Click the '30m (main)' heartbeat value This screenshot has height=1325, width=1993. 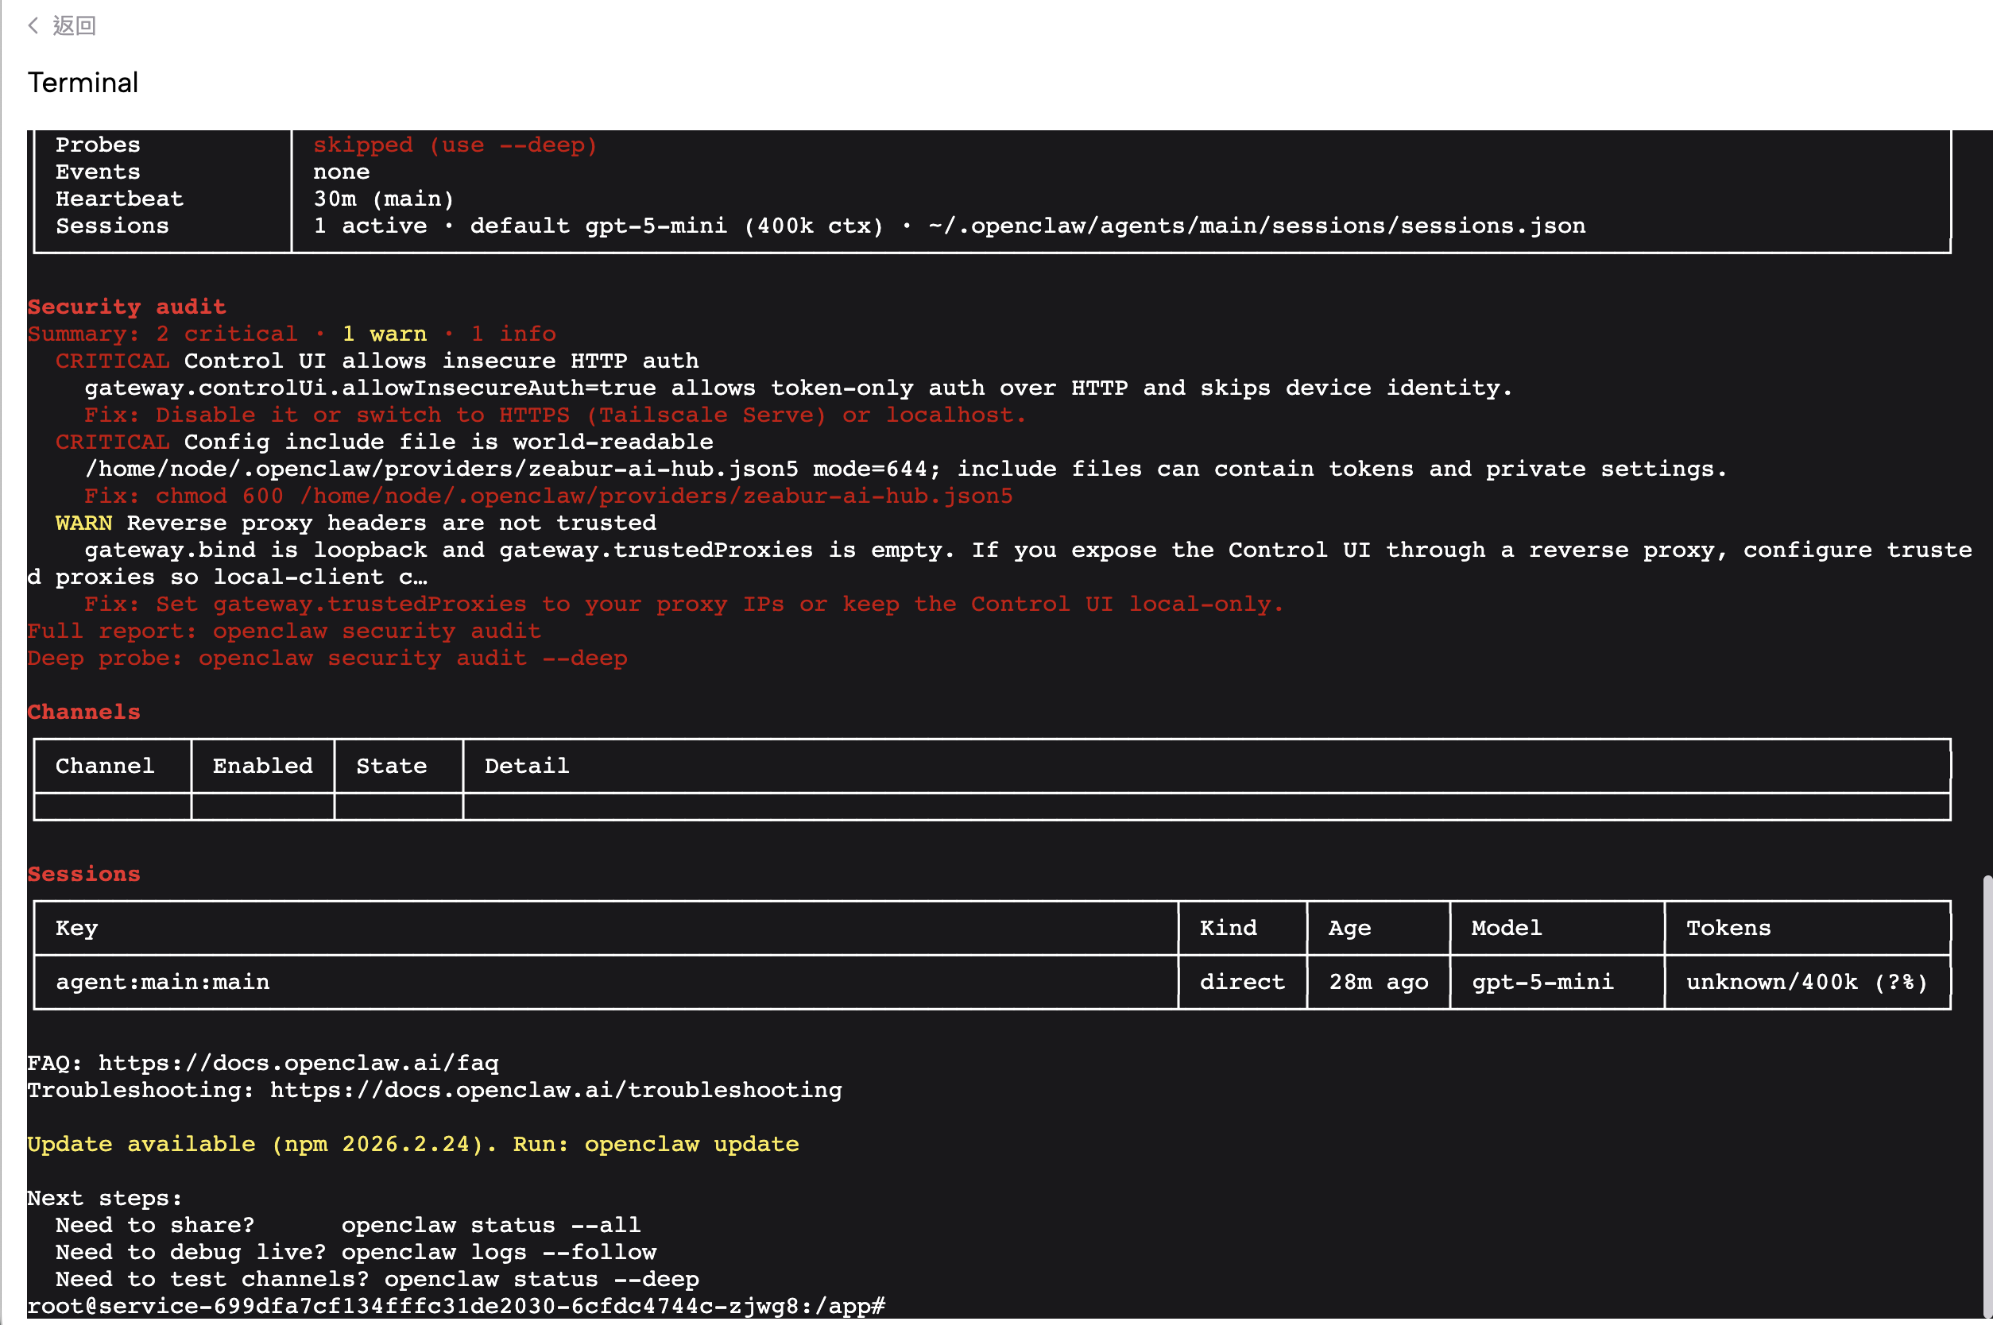tap(384, 199)
